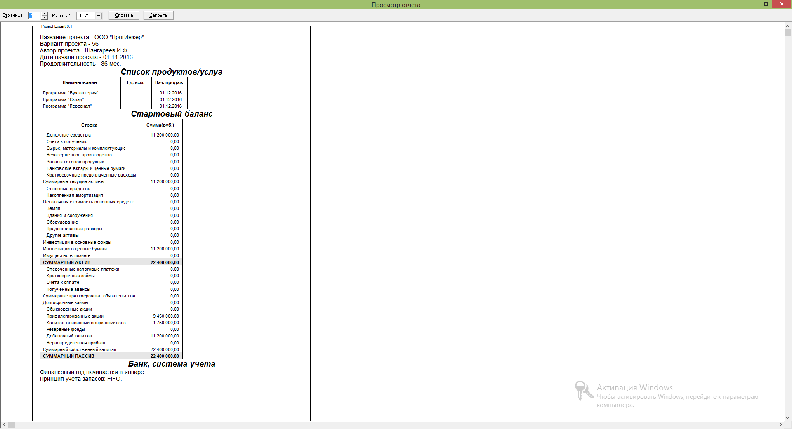
Task: Click the Справка button
Action: pos(124,15)
